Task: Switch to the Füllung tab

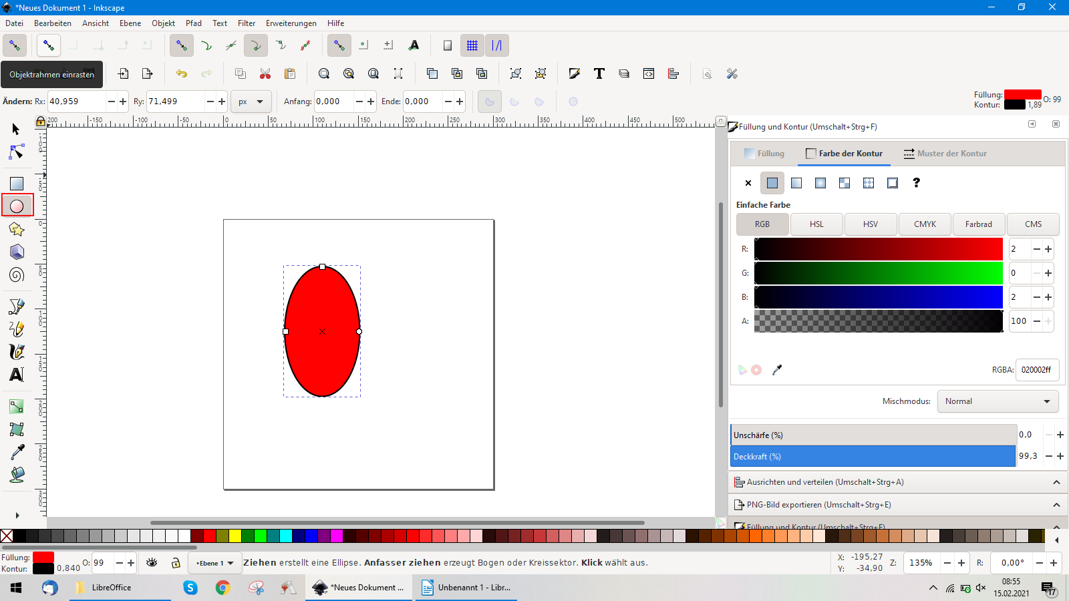Action: (x=764, y=154)
